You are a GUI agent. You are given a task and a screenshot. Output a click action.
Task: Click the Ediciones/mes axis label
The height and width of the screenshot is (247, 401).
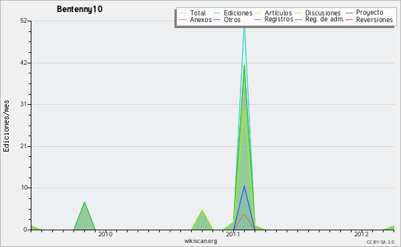click(x=6, y=126)
